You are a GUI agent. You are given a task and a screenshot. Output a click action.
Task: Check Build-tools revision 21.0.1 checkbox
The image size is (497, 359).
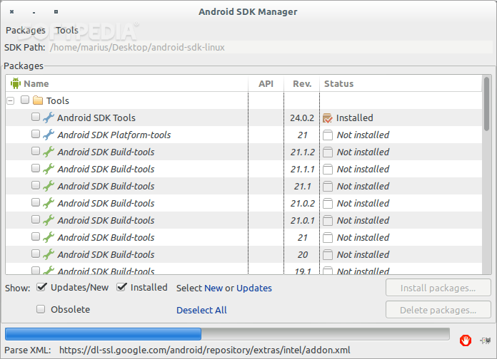point(36,219)
